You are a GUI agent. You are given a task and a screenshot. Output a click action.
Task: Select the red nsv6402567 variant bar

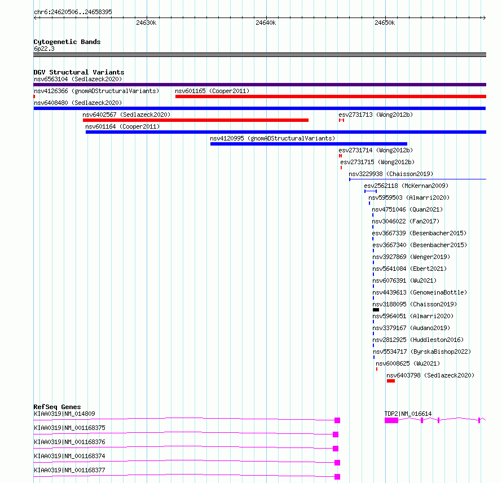tap(196, 120)
